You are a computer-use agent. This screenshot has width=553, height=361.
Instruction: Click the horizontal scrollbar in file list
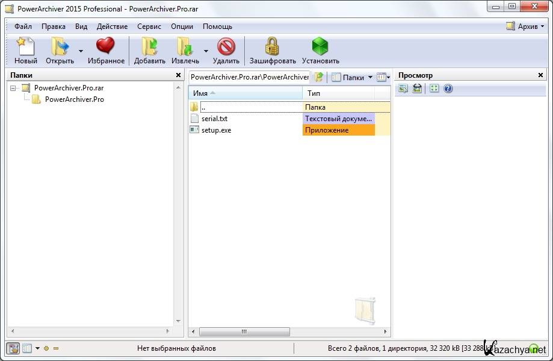click(x=244, y=331)
